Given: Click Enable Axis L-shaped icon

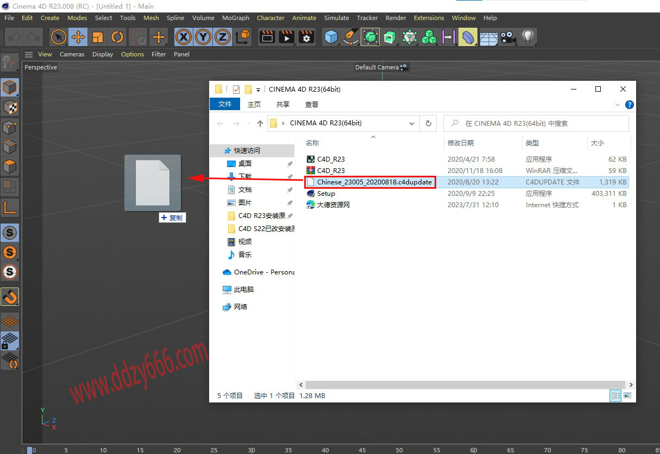Looking at the screenshot, I should [10, 207].
